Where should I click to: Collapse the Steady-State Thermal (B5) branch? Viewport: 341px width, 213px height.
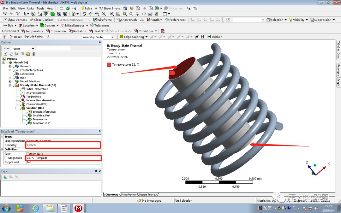click(x=10, y=85)
